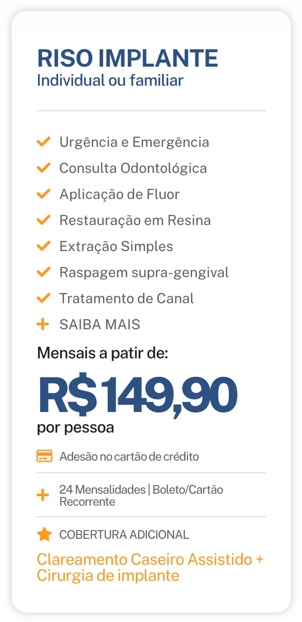Click Individual ou familiar subtitle
This screenshot has width=302, height=622.
point(110,80)
